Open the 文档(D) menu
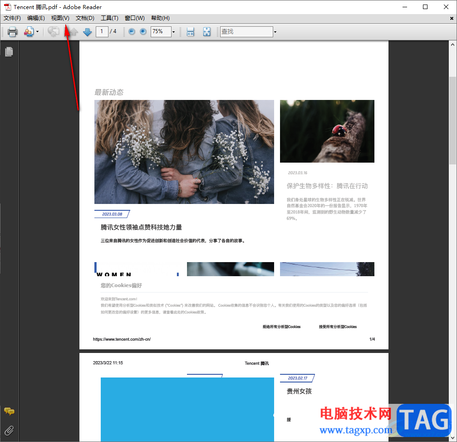Screen dimensions: 457x442 coord(85,18)
